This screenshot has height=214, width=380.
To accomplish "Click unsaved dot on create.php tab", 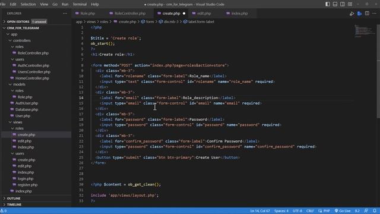I will (184, 13).
